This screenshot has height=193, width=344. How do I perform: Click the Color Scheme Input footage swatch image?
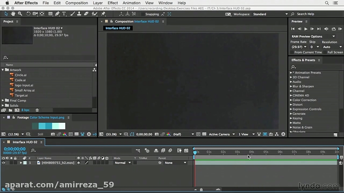coord(49,126)
